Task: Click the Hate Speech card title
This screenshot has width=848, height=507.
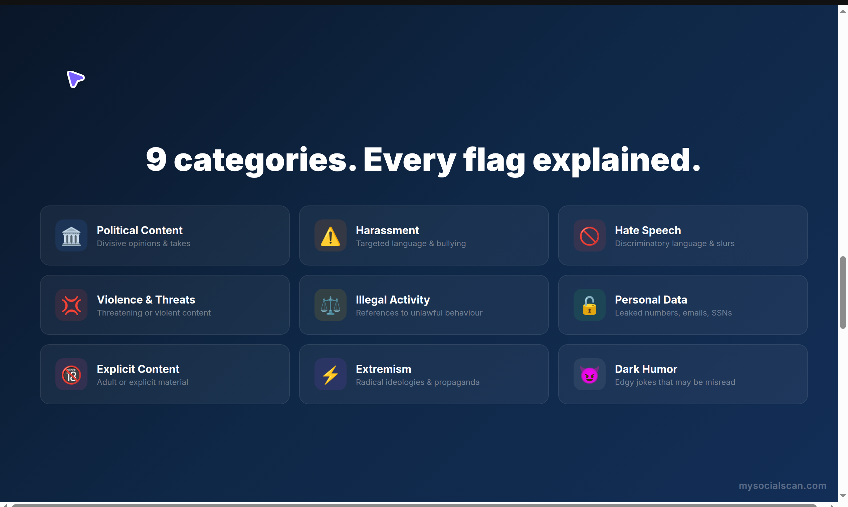Action: click(x=648, y=230)
